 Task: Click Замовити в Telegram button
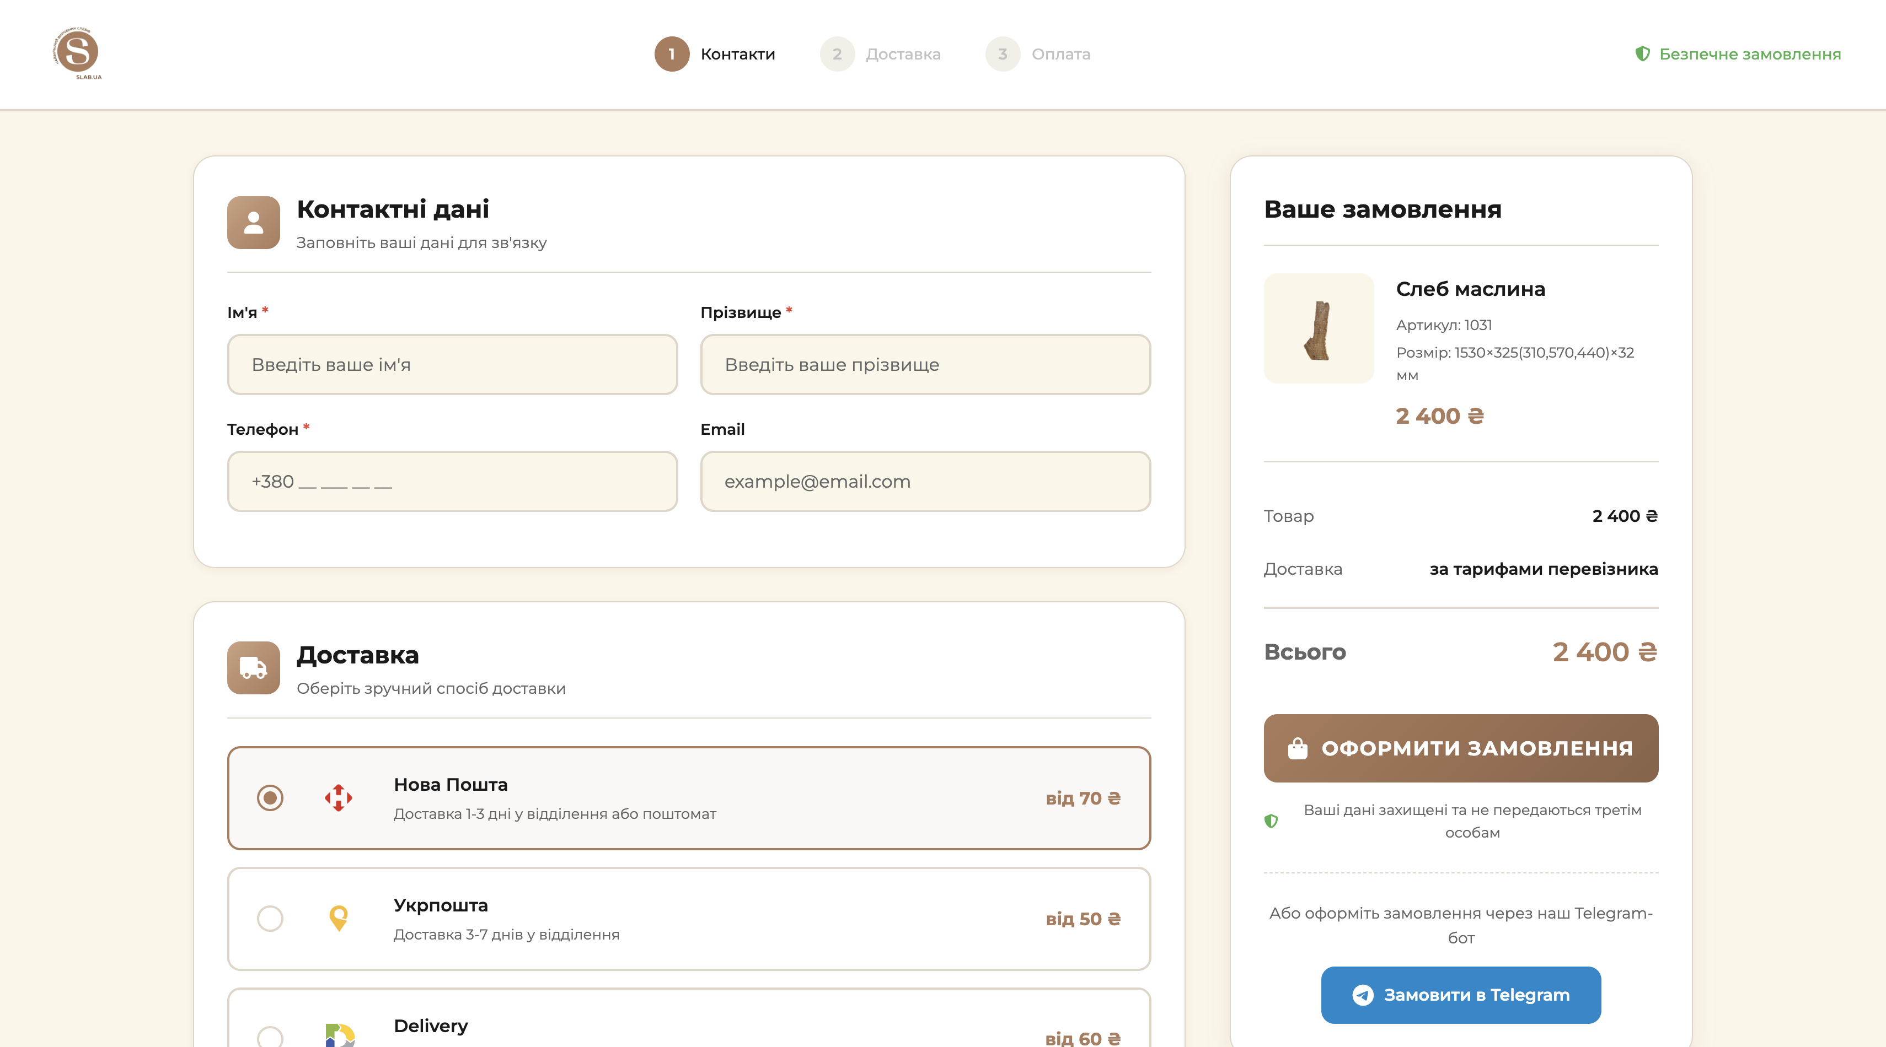[x=1461, y=995]
